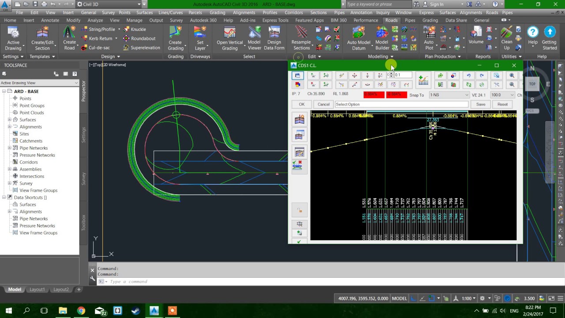
Task: Expand the Surfaces tree node
Action: click(9, 120)
